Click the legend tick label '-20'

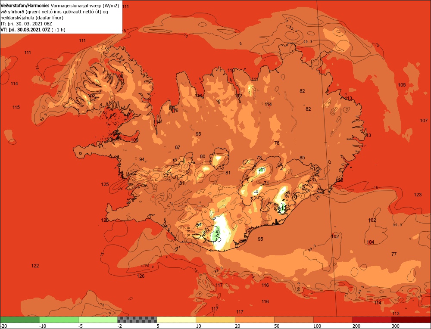coord(3,326)
